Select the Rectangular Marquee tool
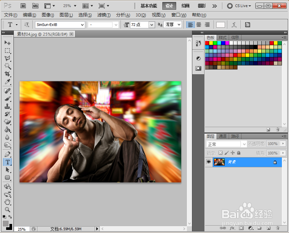 click(7, 51)
